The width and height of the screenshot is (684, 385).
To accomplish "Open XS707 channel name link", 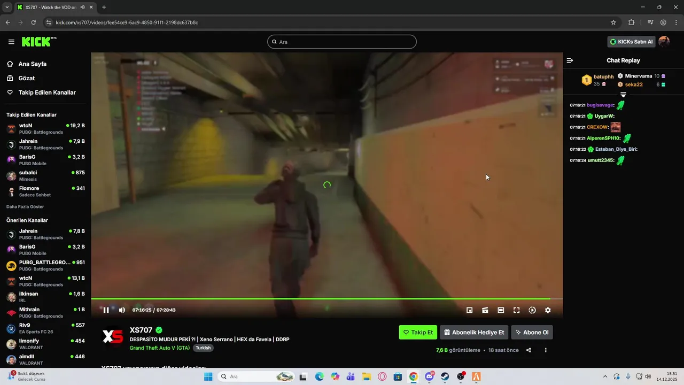I will click(141, 330).
